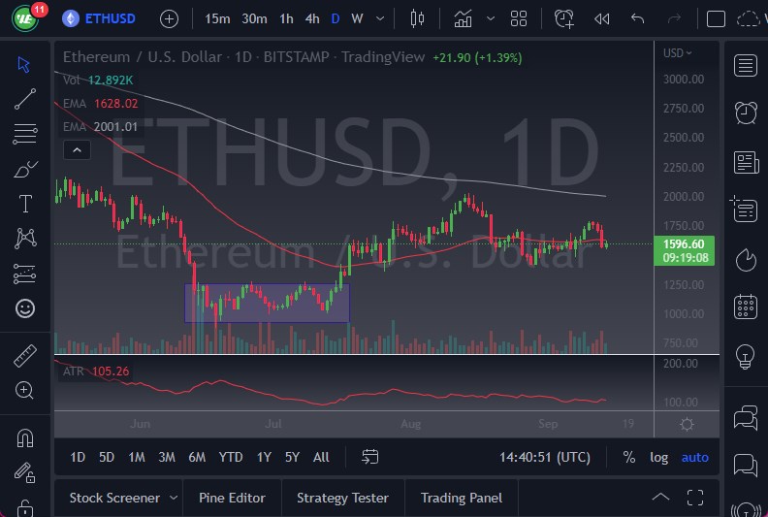This screenshot has width=768, height=517.
Task: Open the private messages panel
Action: point(746,465)
